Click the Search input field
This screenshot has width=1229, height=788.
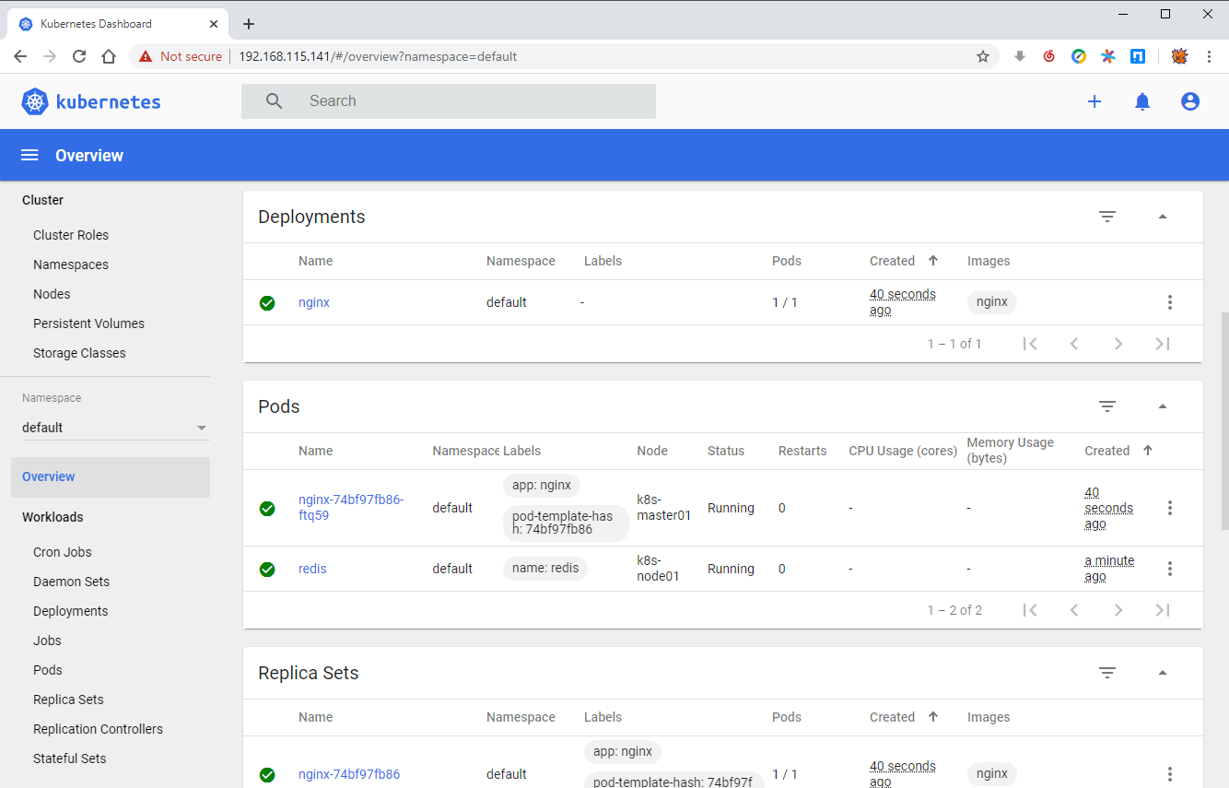tap(449, 101)
